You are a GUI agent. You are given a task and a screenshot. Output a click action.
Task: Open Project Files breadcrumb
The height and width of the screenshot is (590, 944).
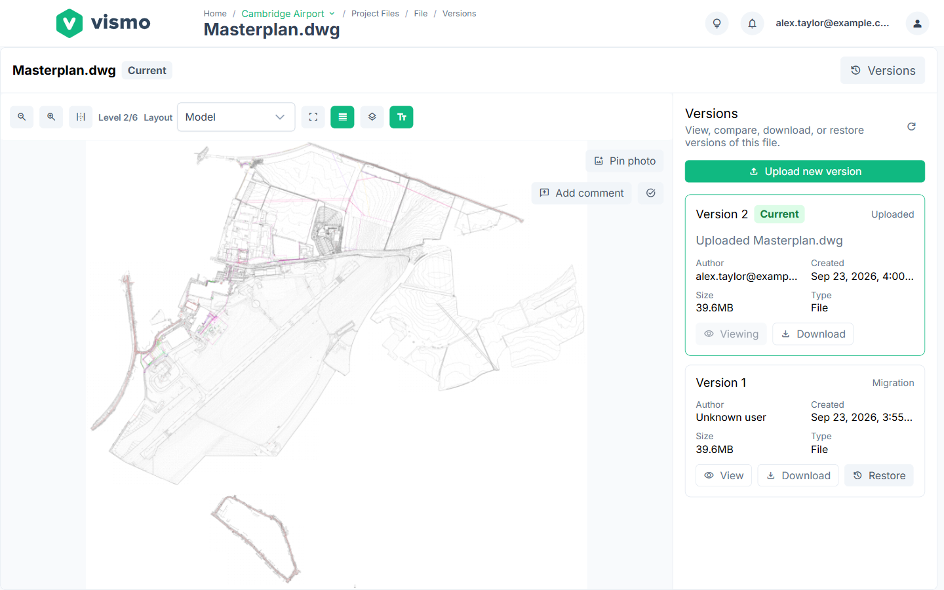point(375,13)
